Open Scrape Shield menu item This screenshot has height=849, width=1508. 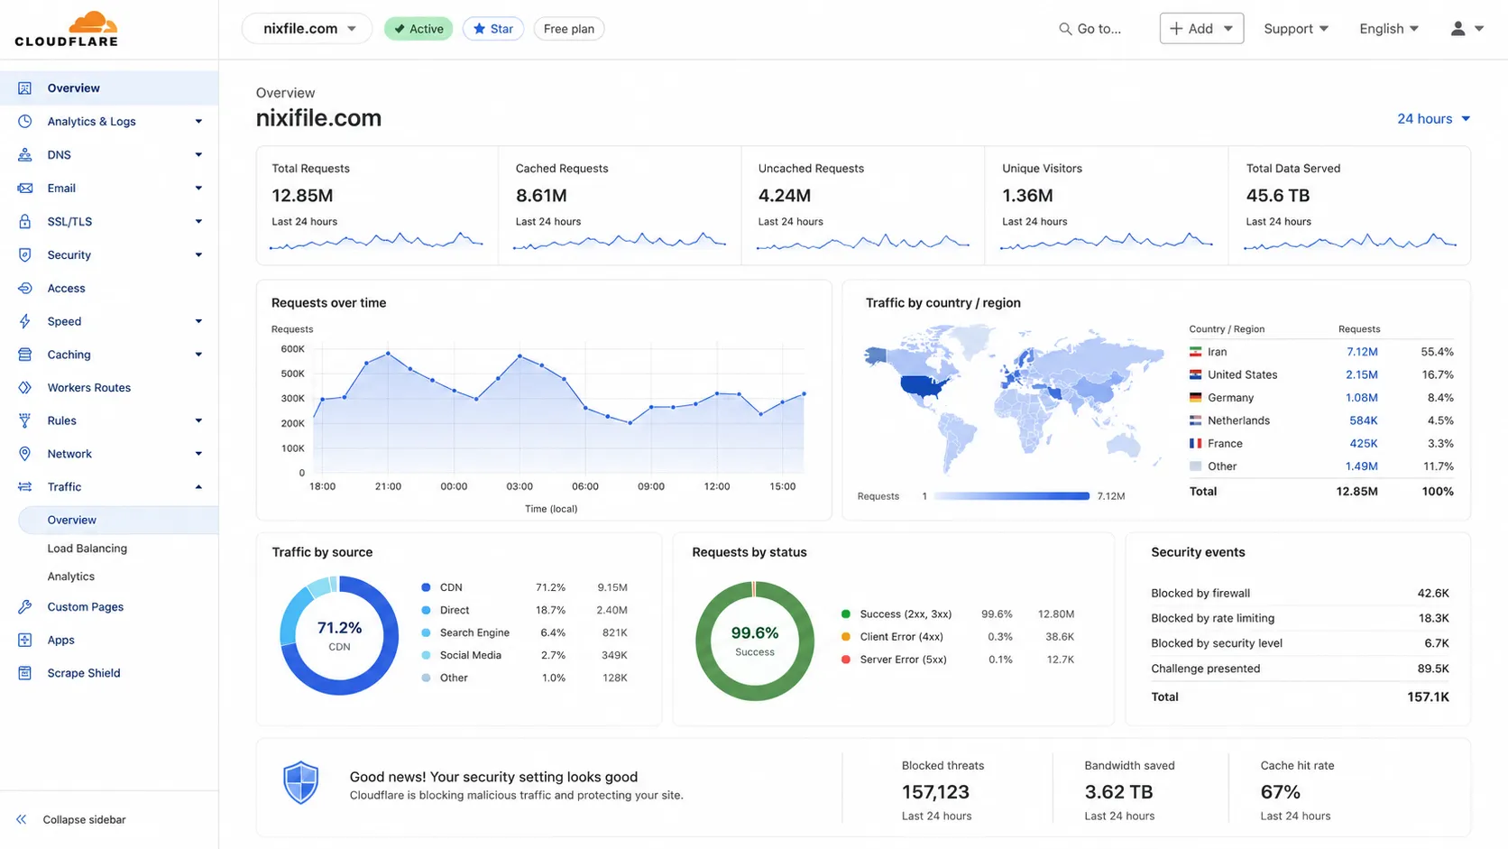tap(84, 673)
